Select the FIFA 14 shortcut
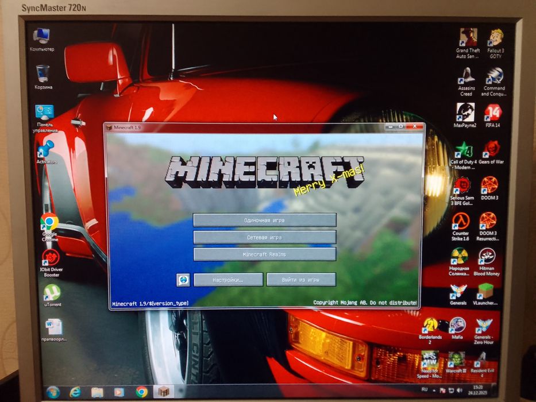 tap(493, 115)
